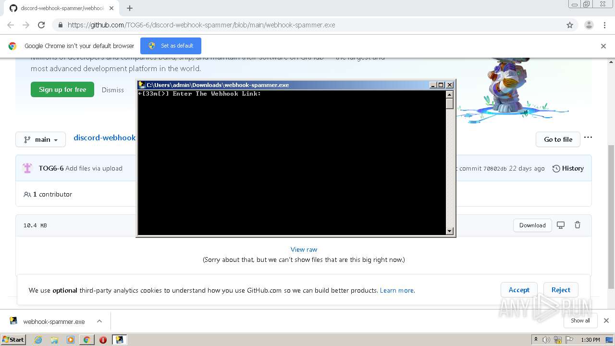The width and height of the screenshot is (615, 346).
Task: Click Go to file button
Action: pos(558,139)
